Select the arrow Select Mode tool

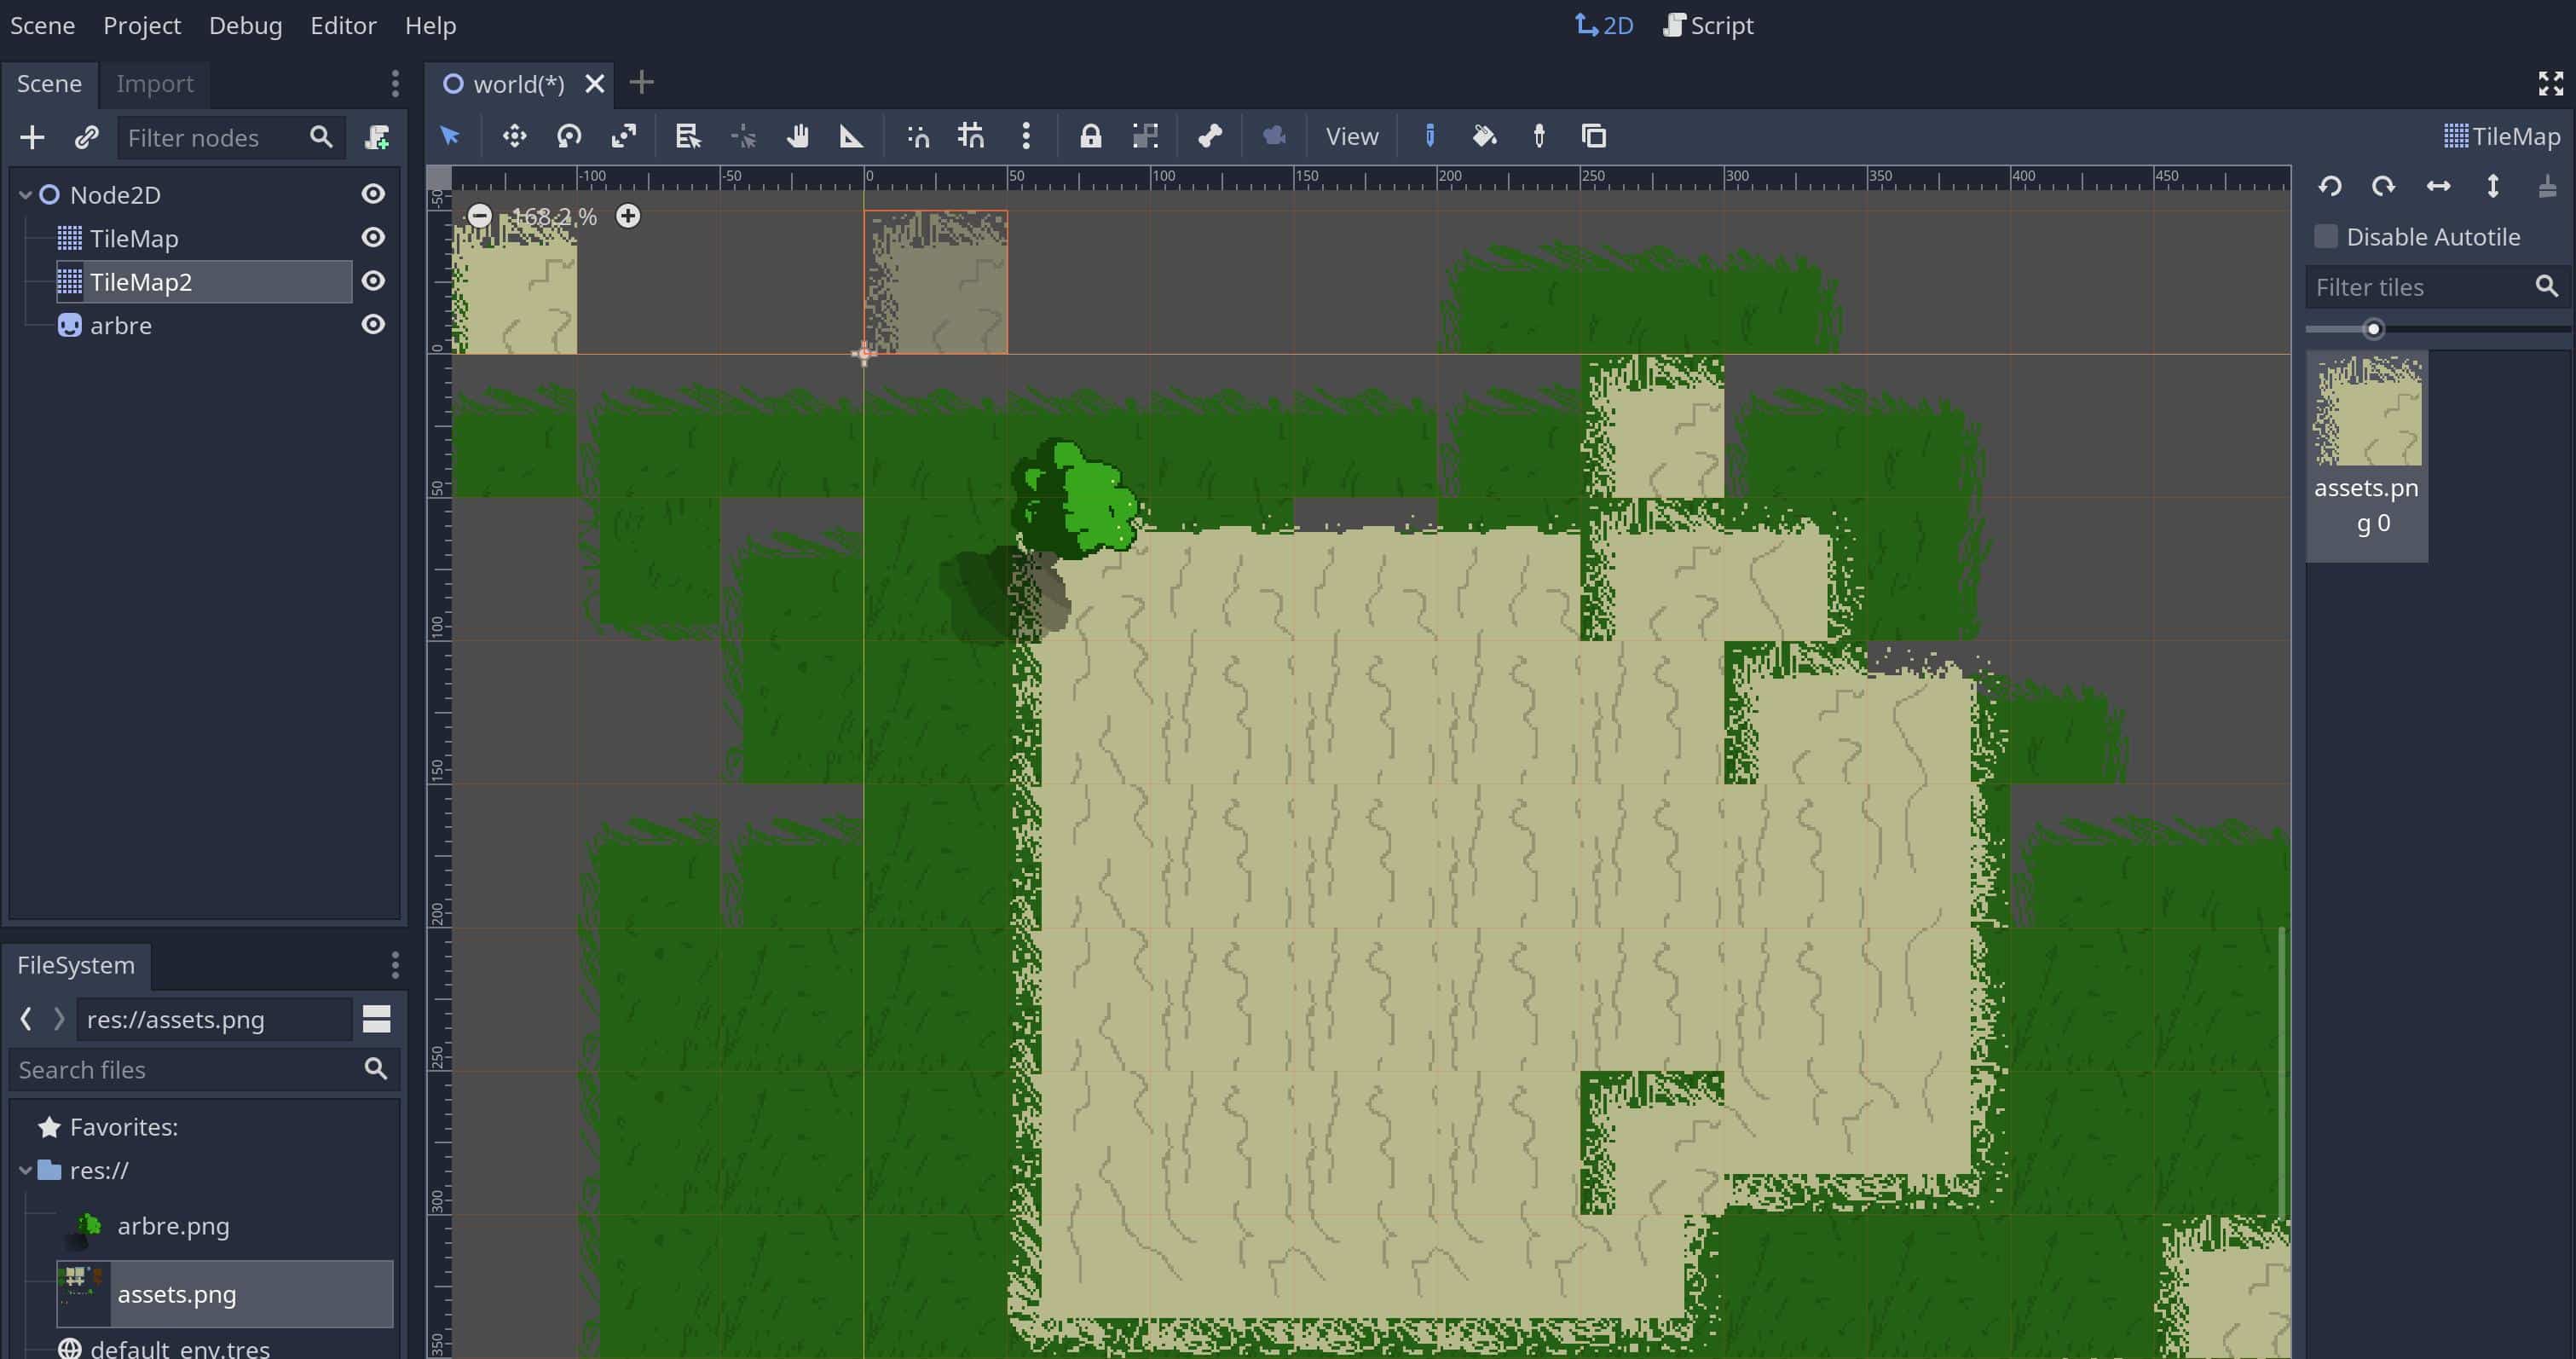(450, 136)
